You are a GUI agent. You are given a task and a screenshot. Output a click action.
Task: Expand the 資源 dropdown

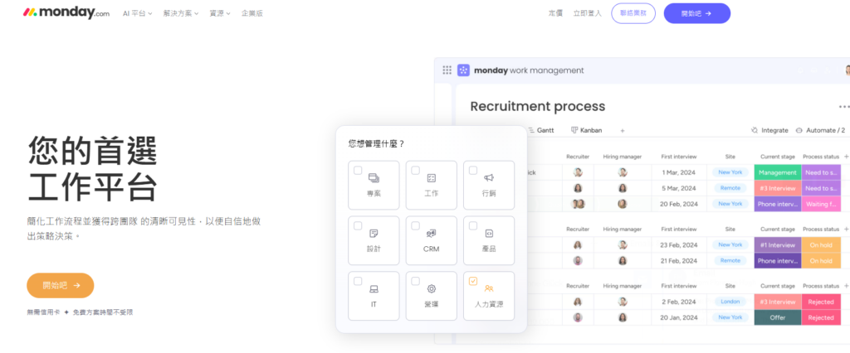(x=219, y=13)
